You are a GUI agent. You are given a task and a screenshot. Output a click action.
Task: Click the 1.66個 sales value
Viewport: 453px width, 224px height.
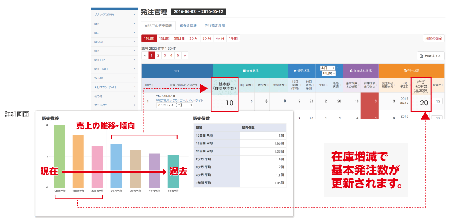pos(280,143)
